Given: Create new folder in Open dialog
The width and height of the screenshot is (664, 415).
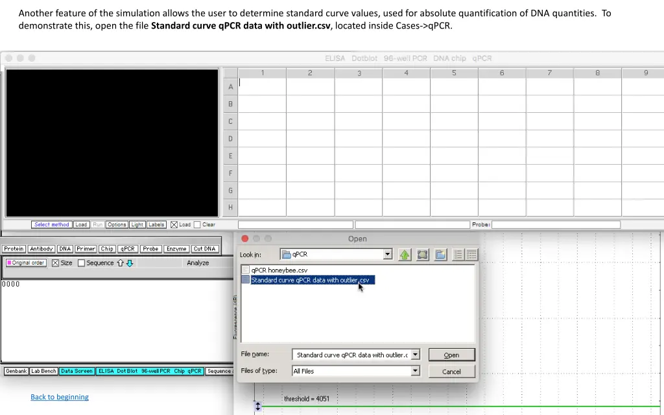Looking at the screenshot, I should [440, 255].
